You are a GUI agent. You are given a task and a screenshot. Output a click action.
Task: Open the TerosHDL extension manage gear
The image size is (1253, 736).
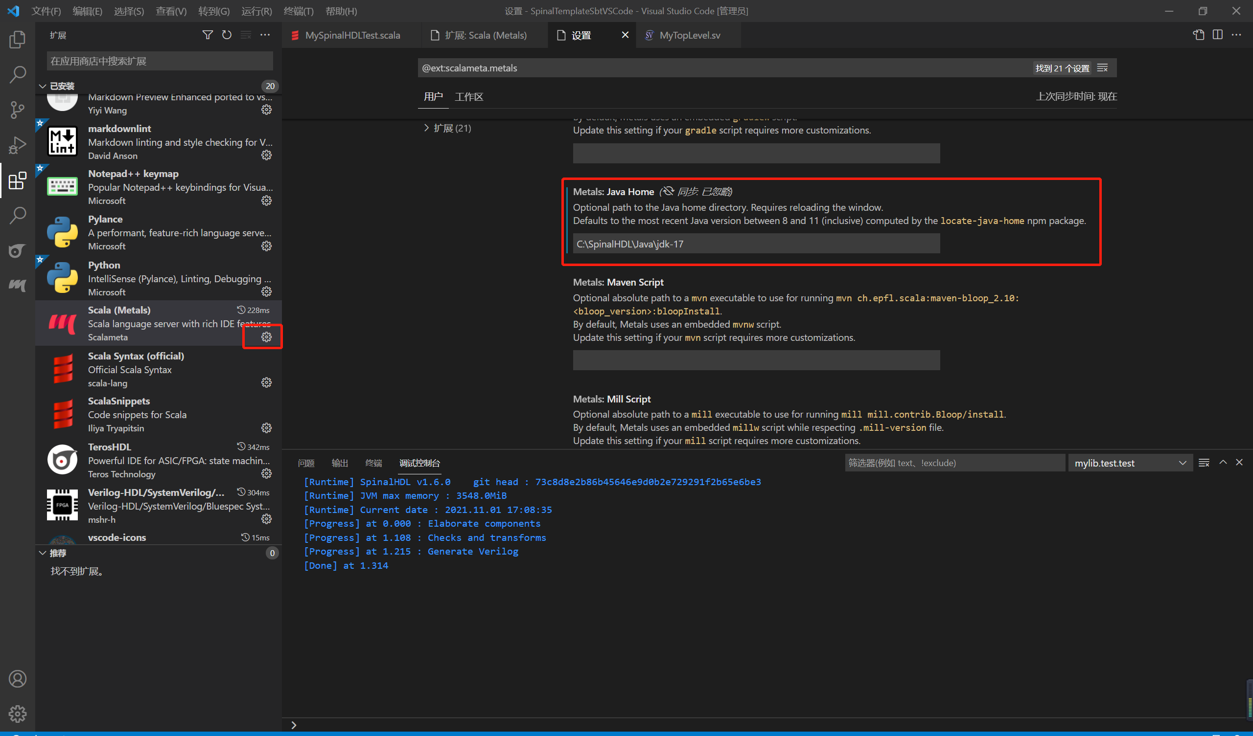tap(267, 473)
